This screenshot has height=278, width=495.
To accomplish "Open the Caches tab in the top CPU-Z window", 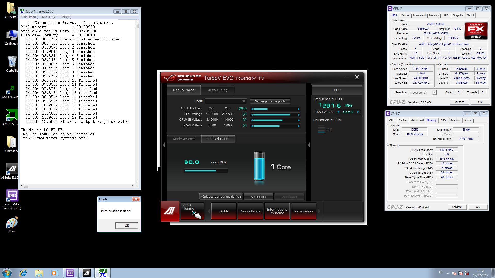I will [x=405, y=15].
